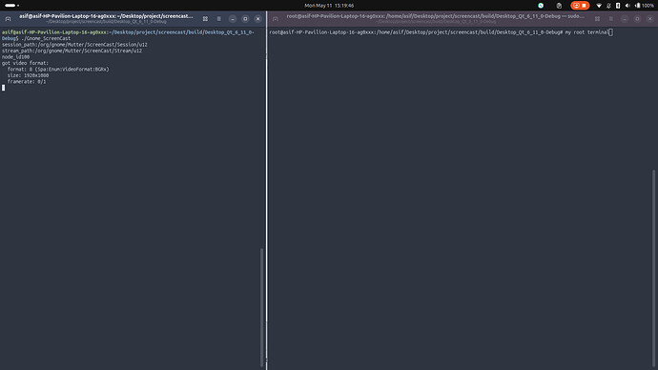Viewport: 658px width, 370px height.
Task: Click the "size: 1920x1080" line
Action: (28, 75)
